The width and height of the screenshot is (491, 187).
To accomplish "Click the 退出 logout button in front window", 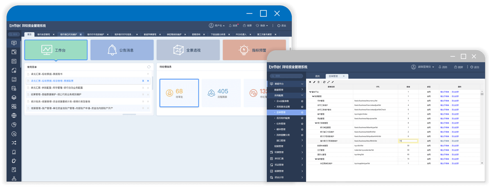I will (x=475, y=67).
